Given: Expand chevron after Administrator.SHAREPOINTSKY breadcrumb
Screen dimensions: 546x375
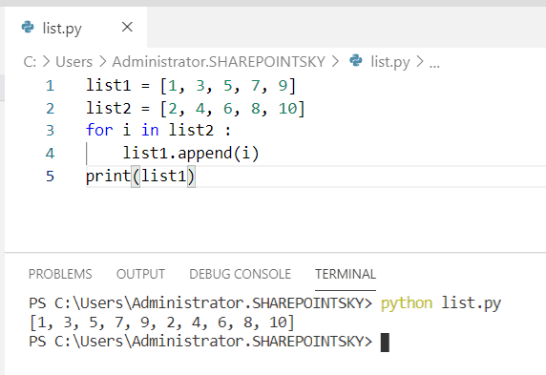Looking at the screenshot, I should (335, 62).
